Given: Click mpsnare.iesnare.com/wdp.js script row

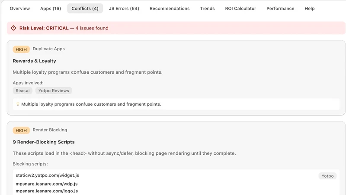Looking at the screenshot, I should (47, 184).
